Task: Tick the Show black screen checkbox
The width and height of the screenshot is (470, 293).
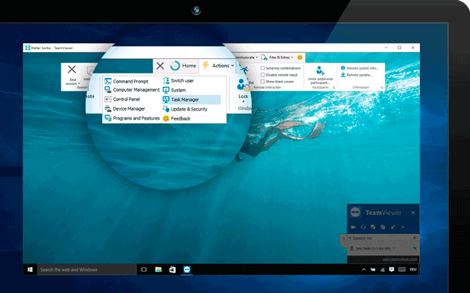Action: click(x=262, y=82)
